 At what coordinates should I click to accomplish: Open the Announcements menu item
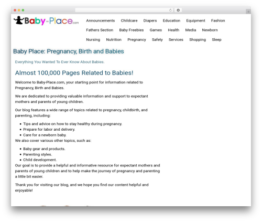point(101,20)
